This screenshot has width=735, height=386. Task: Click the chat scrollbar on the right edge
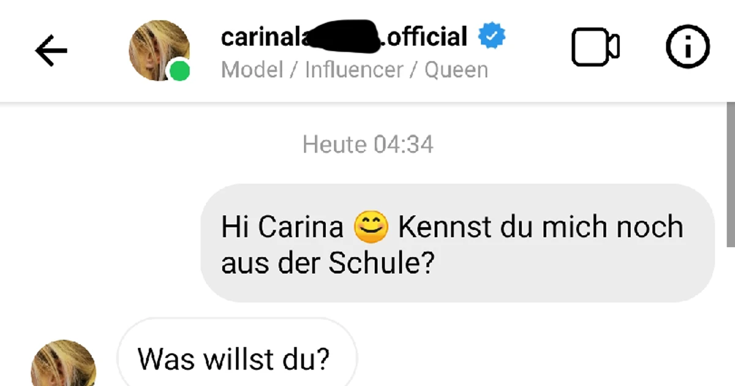click(730, 175)
